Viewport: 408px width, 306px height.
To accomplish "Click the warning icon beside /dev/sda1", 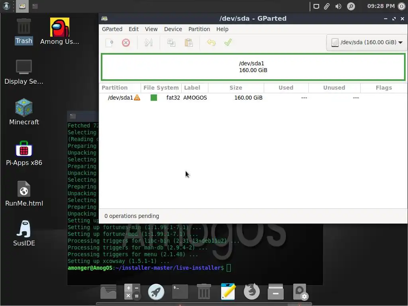I will 137,98.
